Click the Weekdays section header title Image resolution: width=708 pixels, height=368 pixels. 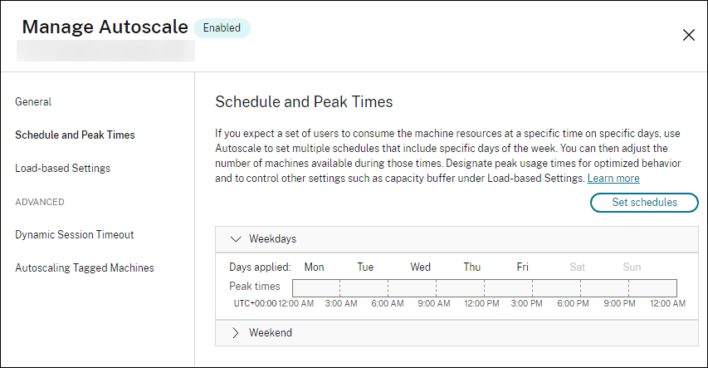[272, 238]
